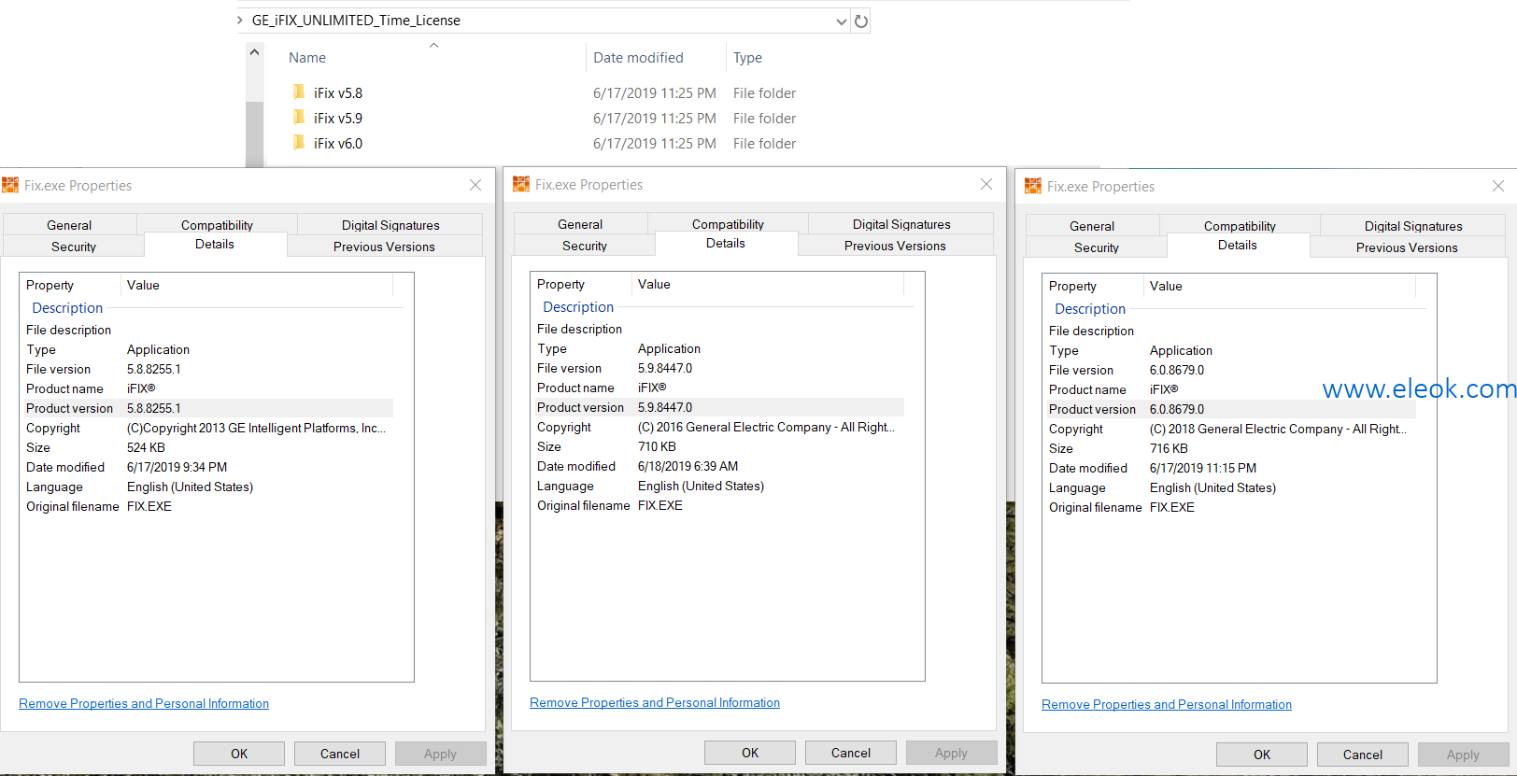The height and width of the screenshot is (776, 1517).
Task: Open Digital Signatures tab in the left Properties window
Action: coord(390,225)
